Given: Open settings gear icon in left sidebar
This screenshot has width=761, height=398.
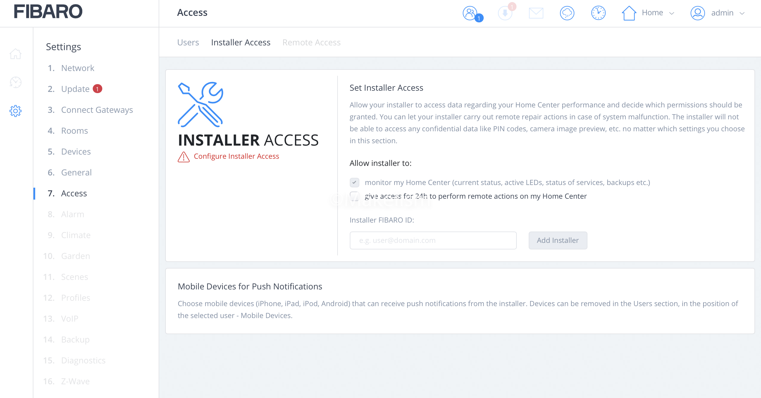Looking at the screenshot, I should (16, 111).
